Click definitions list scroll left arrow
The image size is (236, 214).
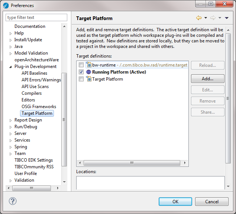(80, 163)
